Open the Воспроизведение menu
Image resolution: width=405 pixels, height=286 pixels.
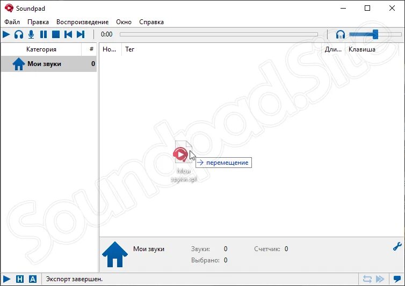[82, 22]
